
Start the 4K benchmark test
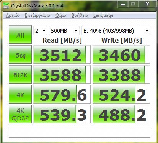pyautogui.click(x=20, y=94)
